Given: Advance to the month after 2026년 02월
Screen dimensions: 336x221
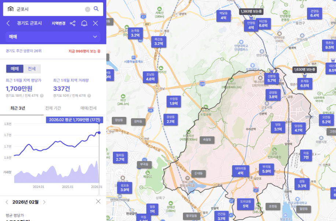Looking at the screenshot, I should [x=44, y=202].
